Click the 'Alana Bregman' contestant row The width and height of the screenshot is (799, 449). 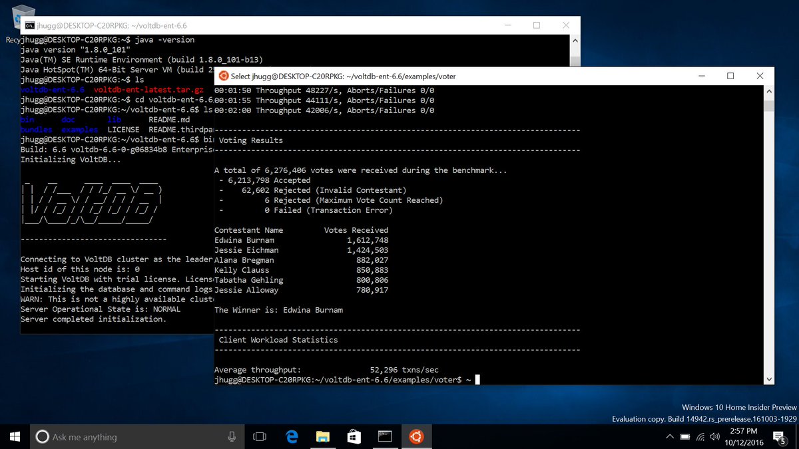click(x=302, y=260)
